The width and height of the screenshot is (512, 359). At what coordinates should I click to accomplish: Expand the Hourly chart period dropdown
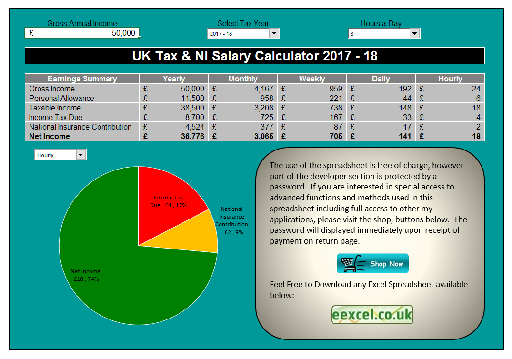tap(80, 155)
